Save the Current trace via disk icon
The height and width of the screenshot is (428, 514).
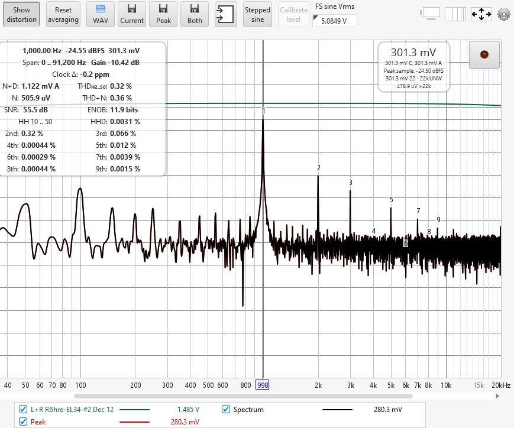tap(132, 15)
